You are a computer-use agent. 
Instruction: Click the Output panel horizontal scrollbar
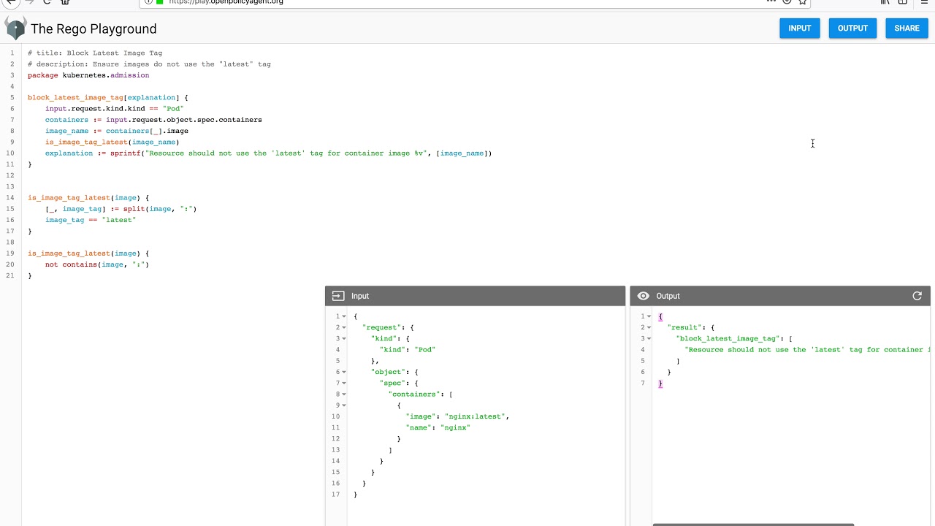(753, 524)
